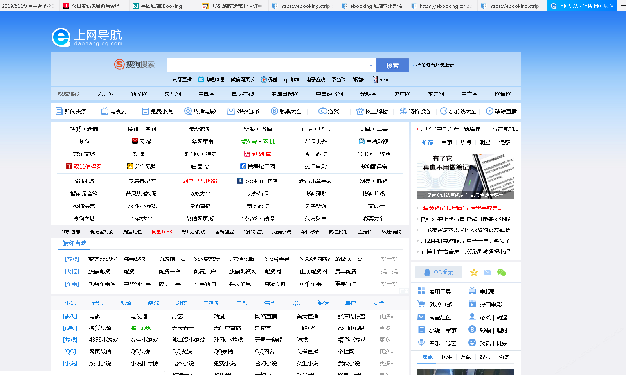
Task: Click the 搜索 button
Action: tap(392, 65)
